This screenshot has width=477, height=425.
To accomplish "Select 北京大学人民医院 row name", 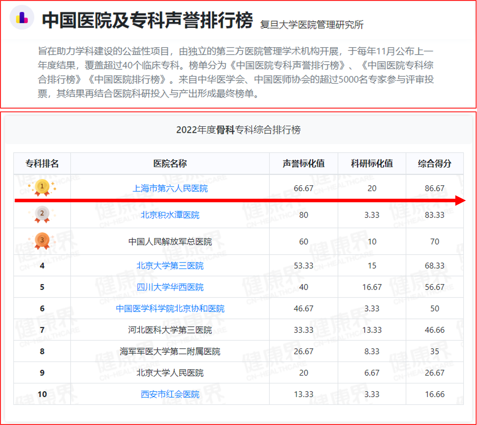I will [x=170, y=373].
